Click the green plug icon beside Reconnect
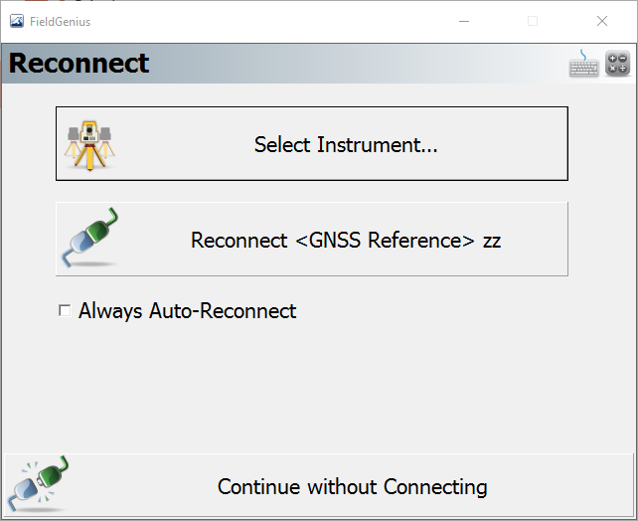 tap(87, 240)
